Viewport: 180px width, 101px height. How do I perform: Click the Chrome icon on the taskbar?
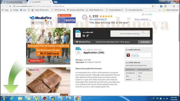pyautogui.click(x=77, y=98)
